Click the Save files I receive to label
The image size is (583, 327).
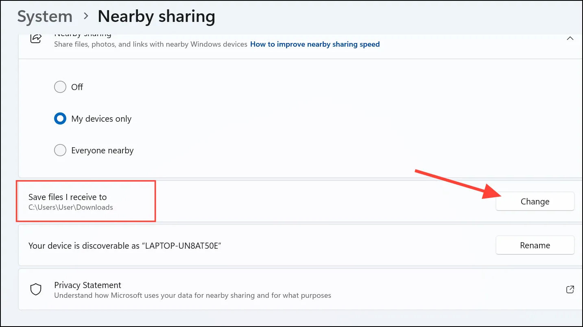(x=68, y=197)
